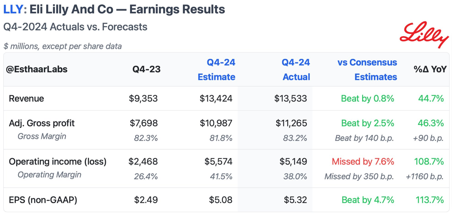This screenshot has height=215, width=452.
Task: Select the Operating income (loss) row label
Action: coord(58,161)
